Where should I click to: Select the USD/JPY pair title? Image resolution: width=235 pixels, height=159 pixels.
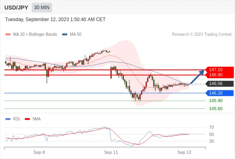[16, 8]
